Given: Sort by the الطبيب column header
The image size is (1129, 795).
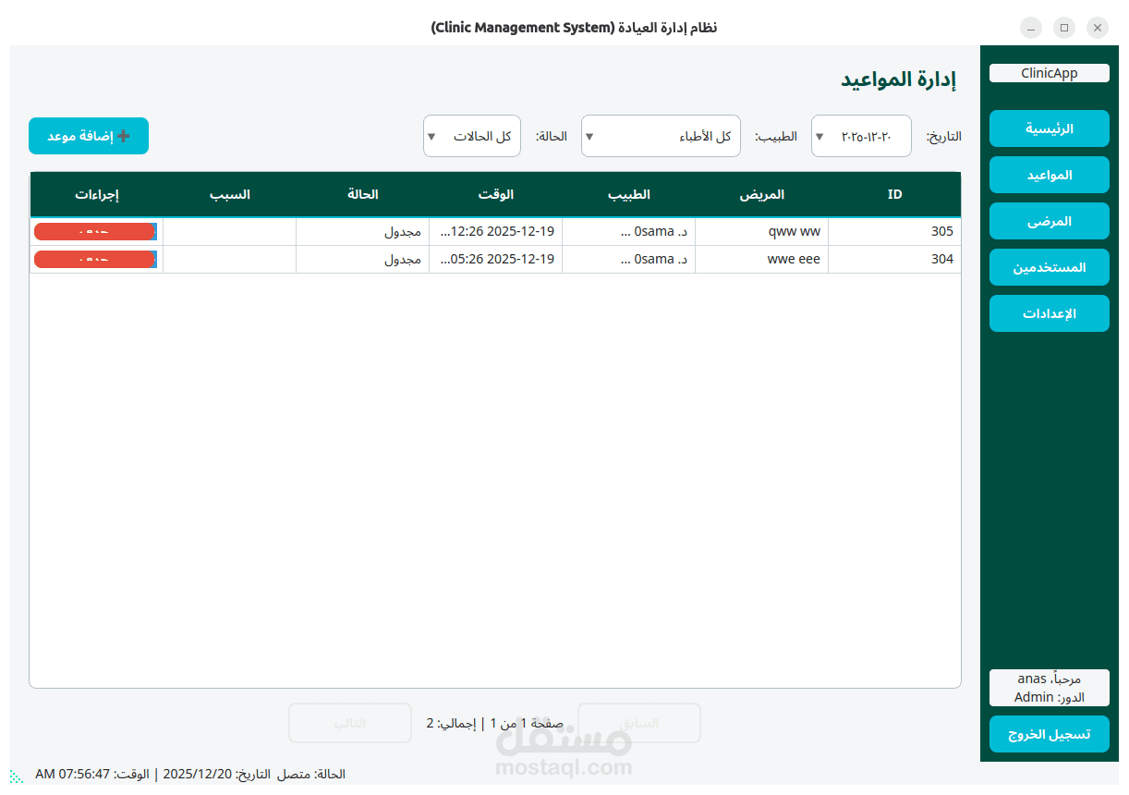Looking at the screenshot, I should click(628, 194).
